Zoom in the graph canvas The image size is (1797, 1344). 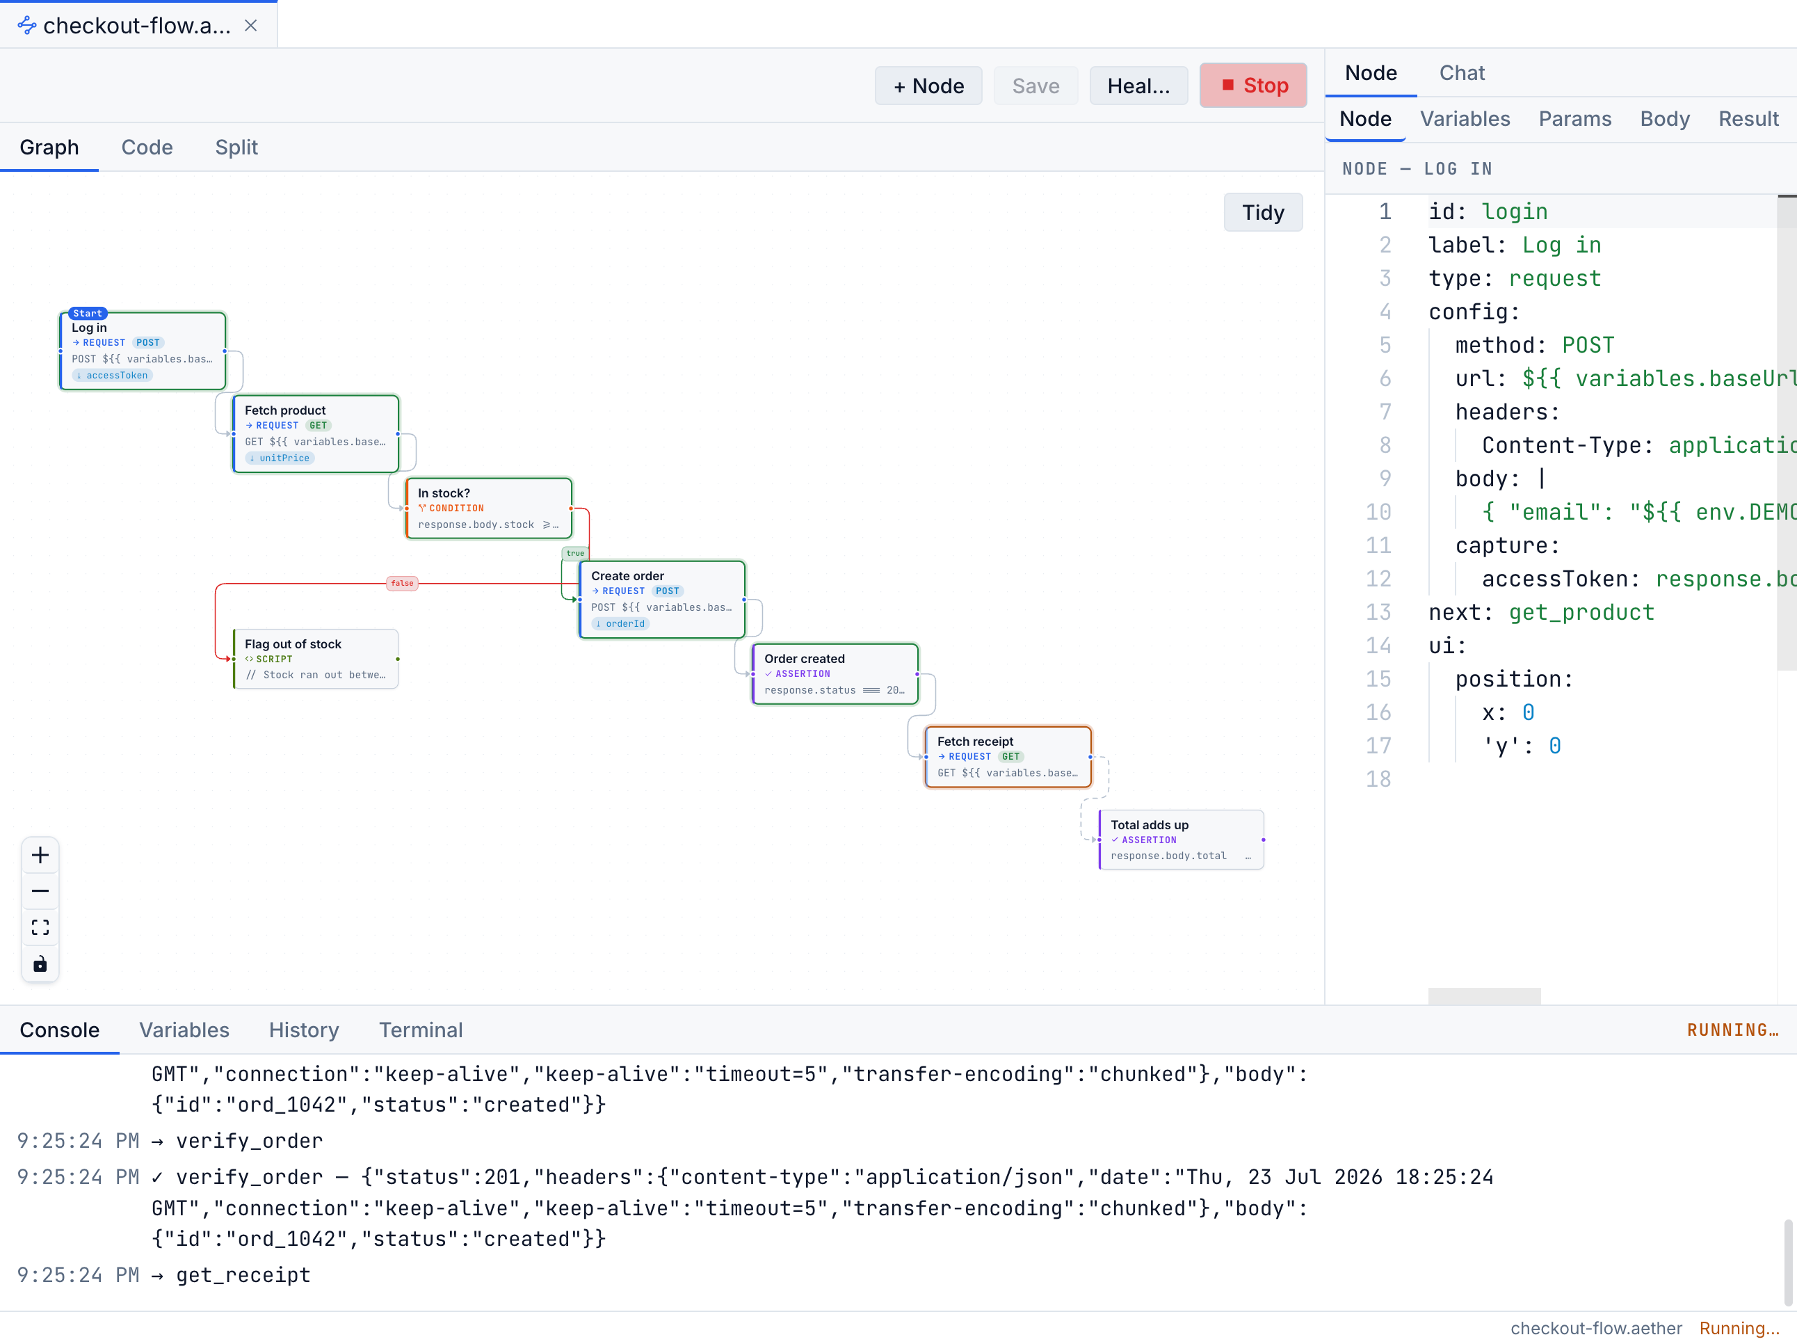(40, 855)
